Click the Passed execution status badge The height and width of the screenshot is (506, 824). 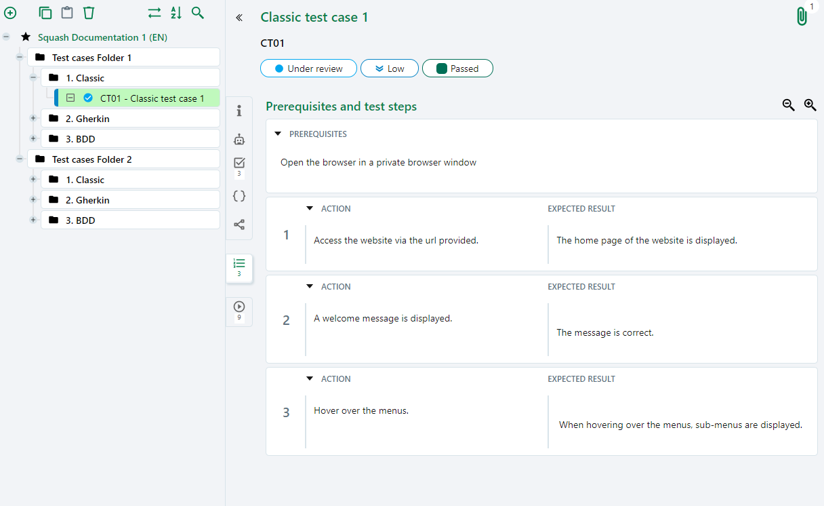(457, 68)
